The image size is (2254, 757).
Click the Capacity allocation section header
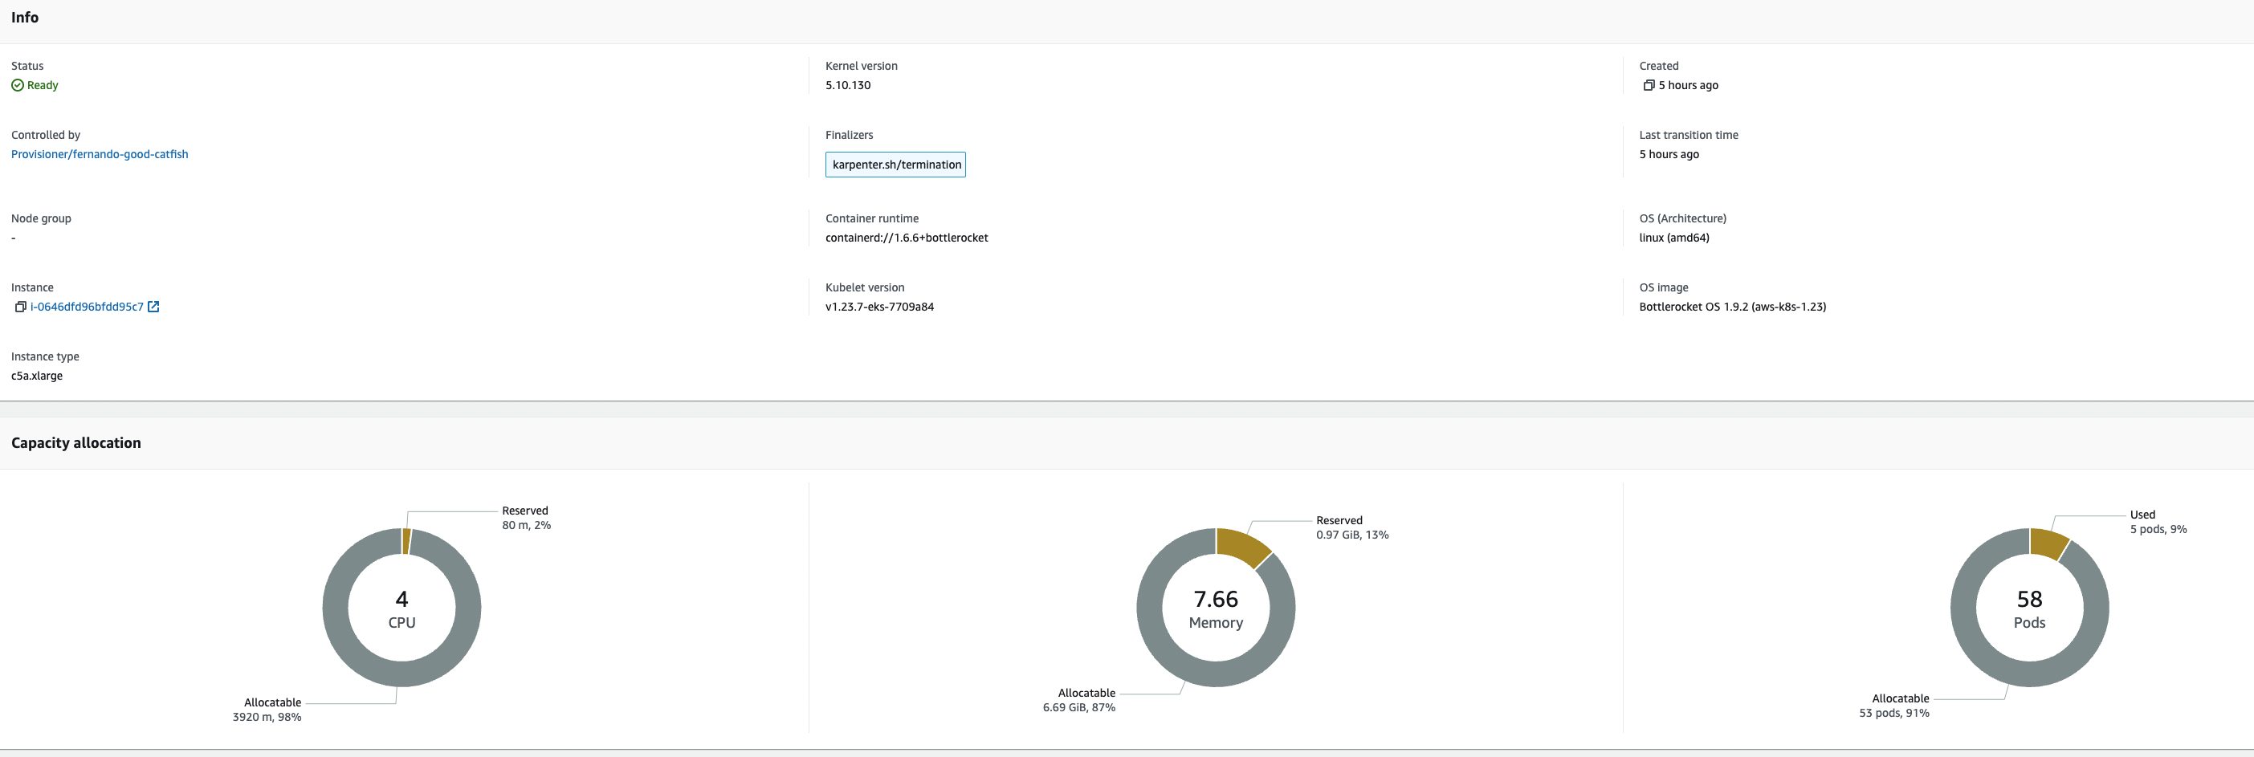pos(75,443)
